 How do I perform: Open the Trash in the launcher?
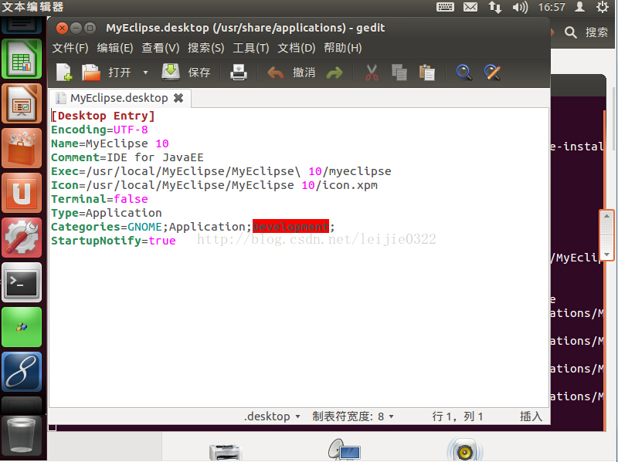[x=22, y=436]
